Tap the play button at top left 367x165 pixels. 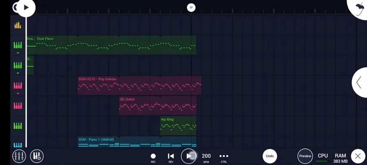tap(26, 7)
